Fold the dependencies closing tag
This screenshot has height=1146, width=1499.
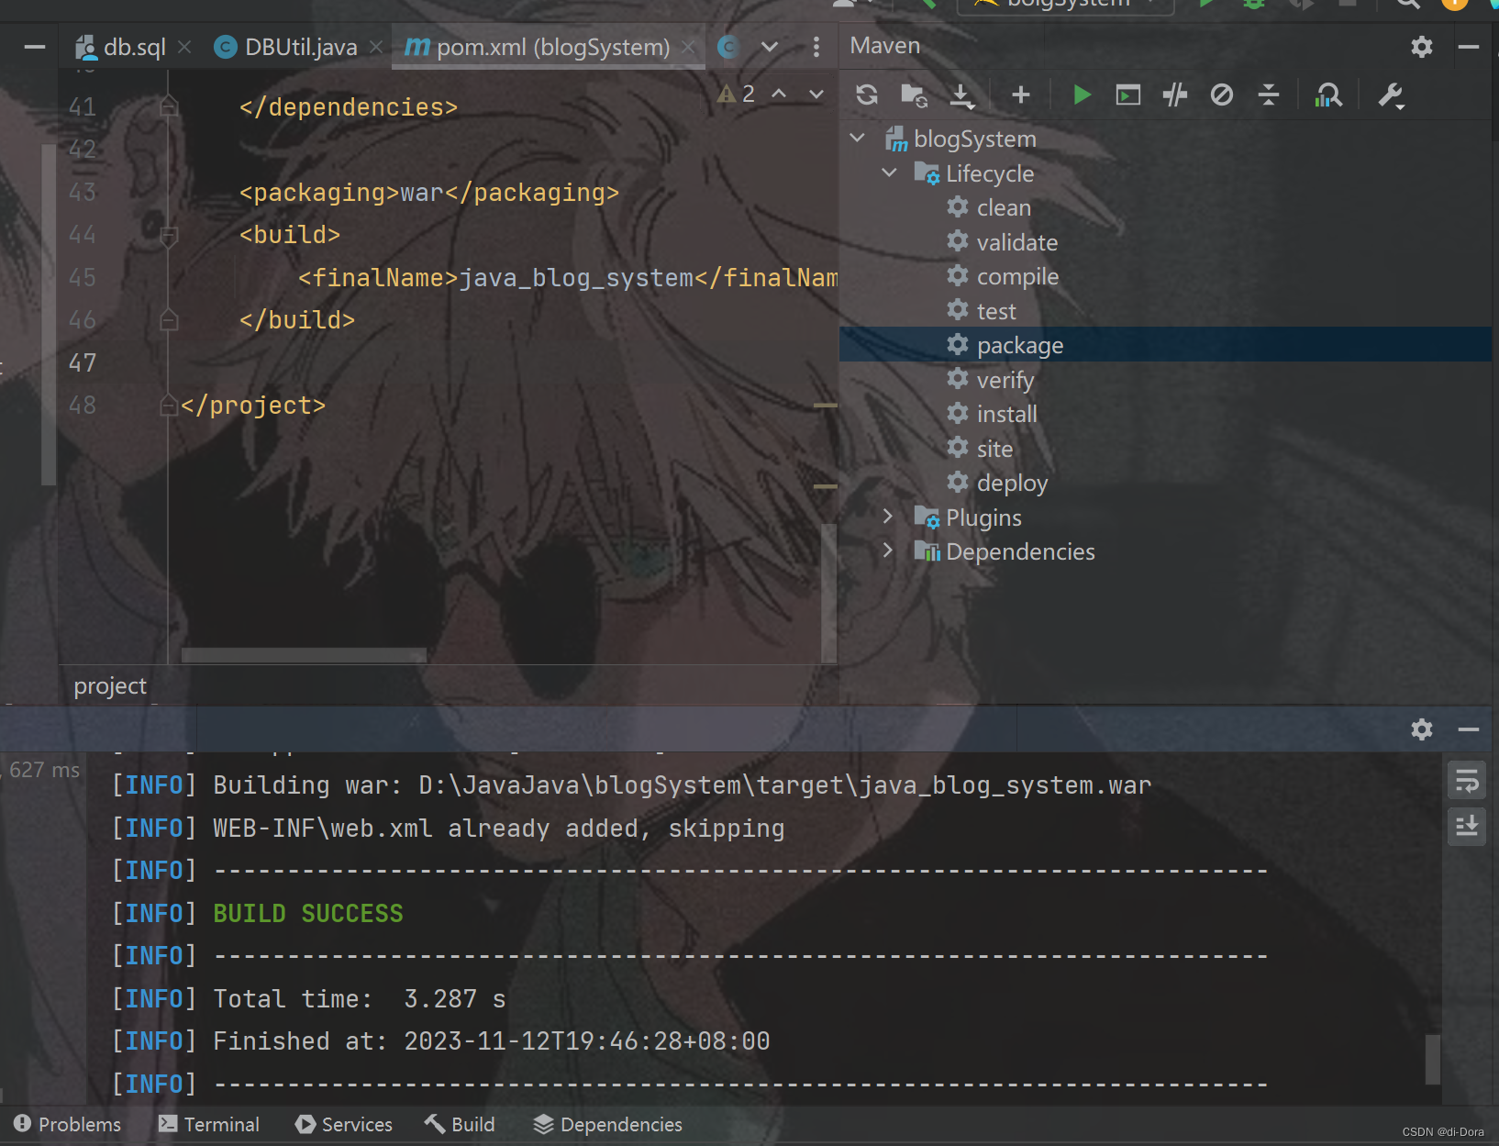pos(168,107)
